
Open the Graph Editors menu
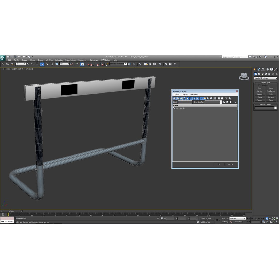point(70,60)
